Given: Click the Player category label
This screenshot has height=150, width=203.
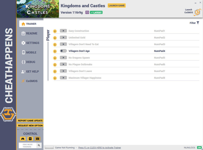Looking at the screenshot, I should (48, 35).
